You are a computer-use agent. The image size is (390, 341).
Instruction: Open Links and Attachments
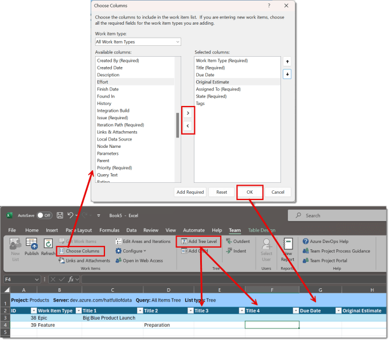84,261
